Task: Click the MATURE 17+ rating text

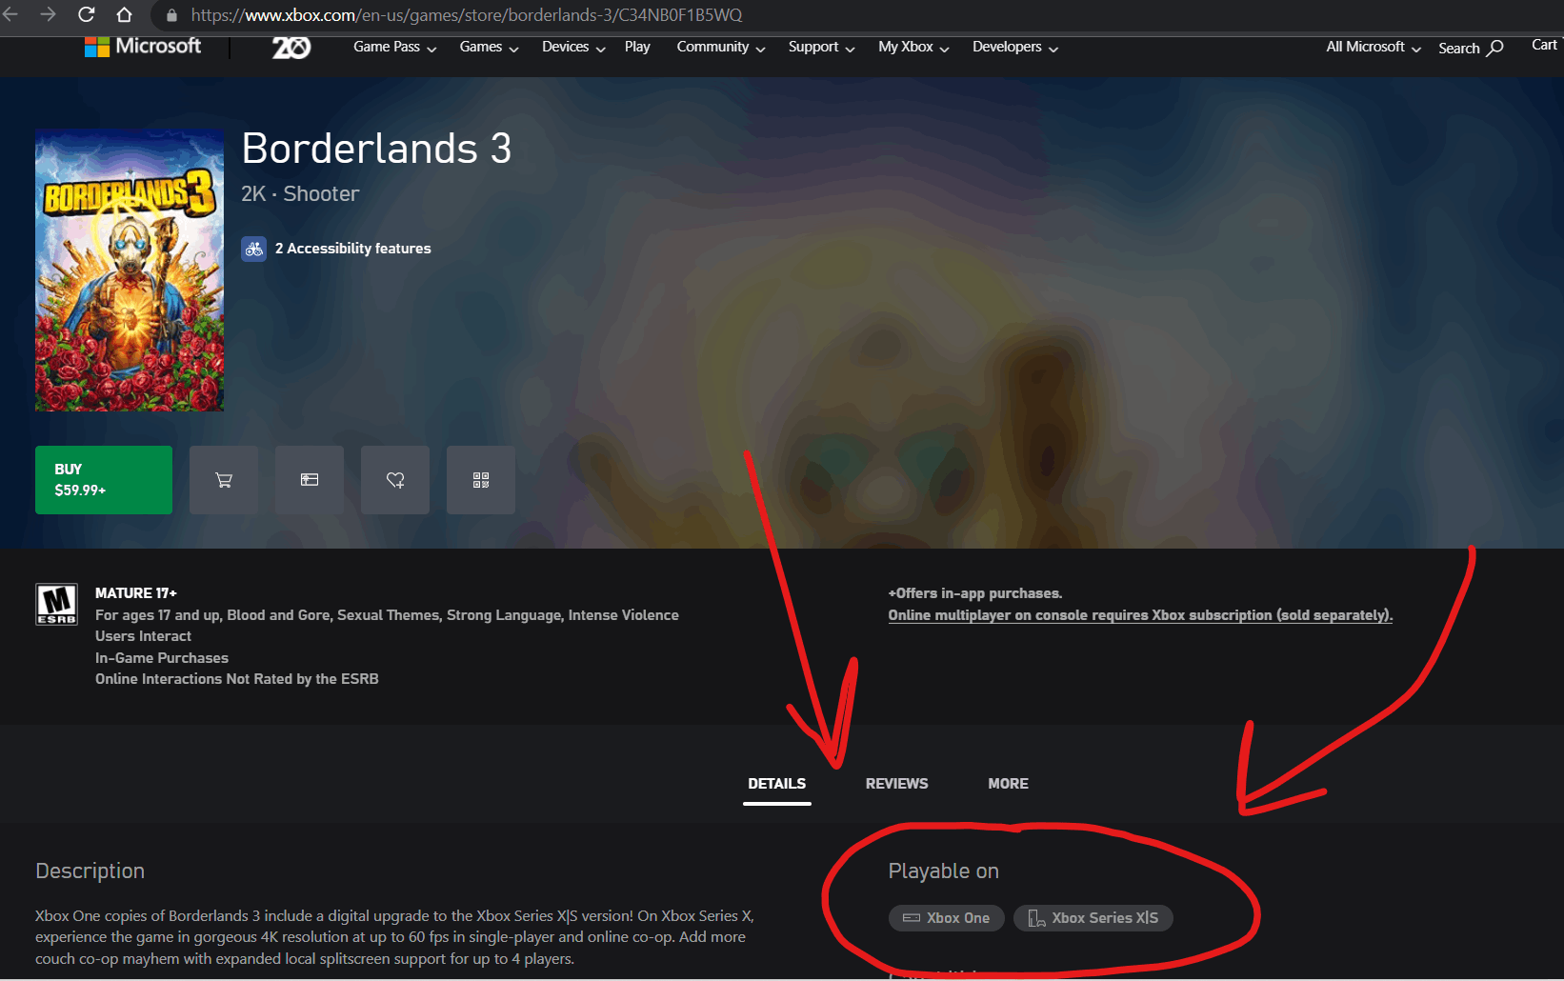Action: tap(136, 592)
